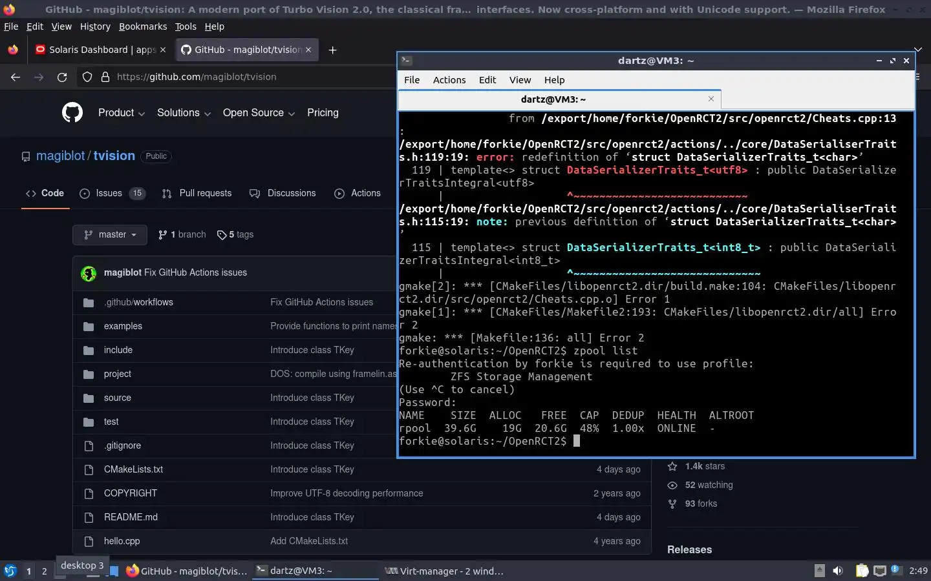
Task: Open the terminal's File menu
Action: [x=412, y=80]
